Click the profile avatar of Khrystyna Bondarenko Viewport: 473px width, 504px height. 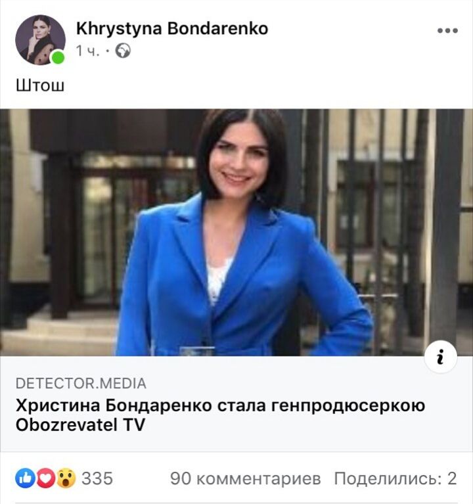click(40, 40)
